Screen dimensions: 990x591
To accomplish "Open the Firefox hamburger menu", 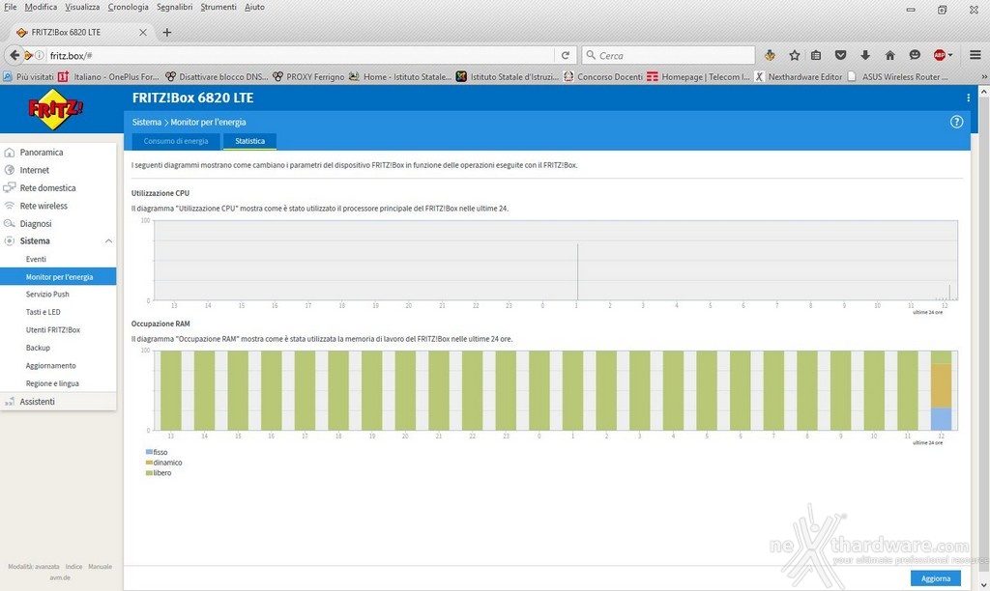I will coord(975,55).
